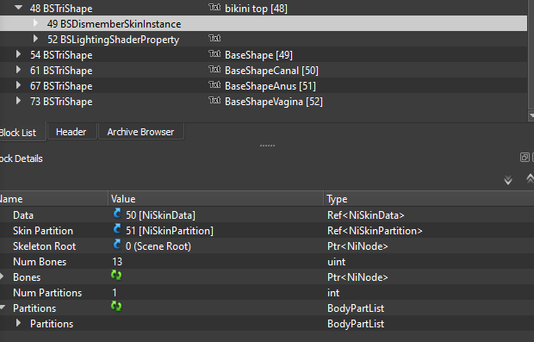The width and height of the screenshot is (534, 342).
Task: Click the link arrow icon for NiSkinData
Action: click(x=117, y=214)
